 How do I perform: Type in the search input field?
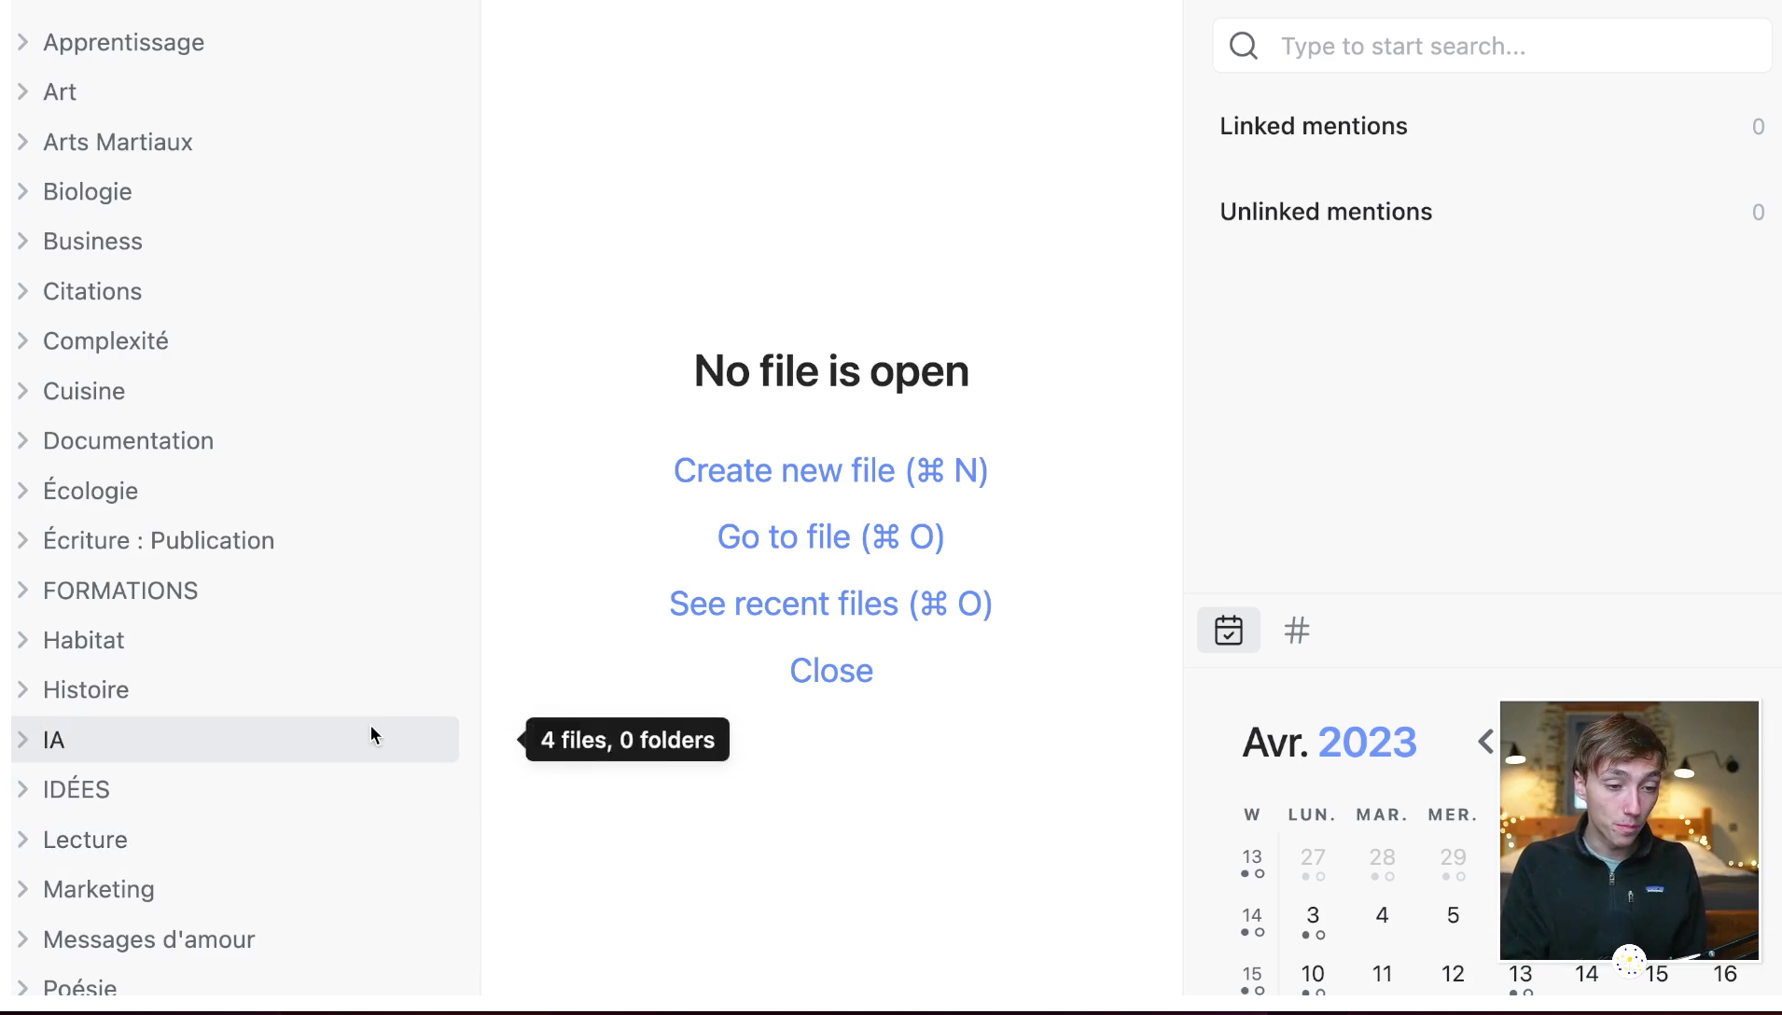[1511, 46]
